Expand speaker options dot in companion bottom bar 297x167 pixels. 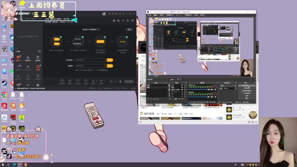point(104,81)
